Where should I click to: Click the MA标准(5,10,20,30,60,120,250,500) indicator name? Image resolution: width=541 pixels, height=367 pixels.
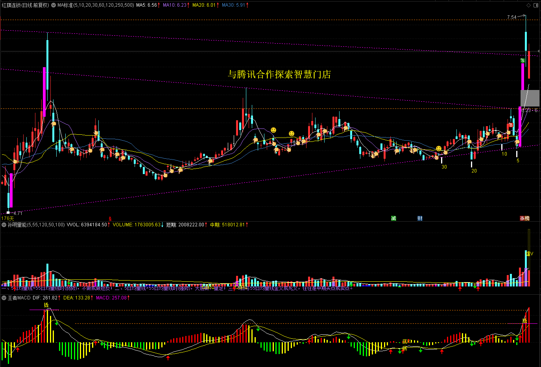point(96,5)
